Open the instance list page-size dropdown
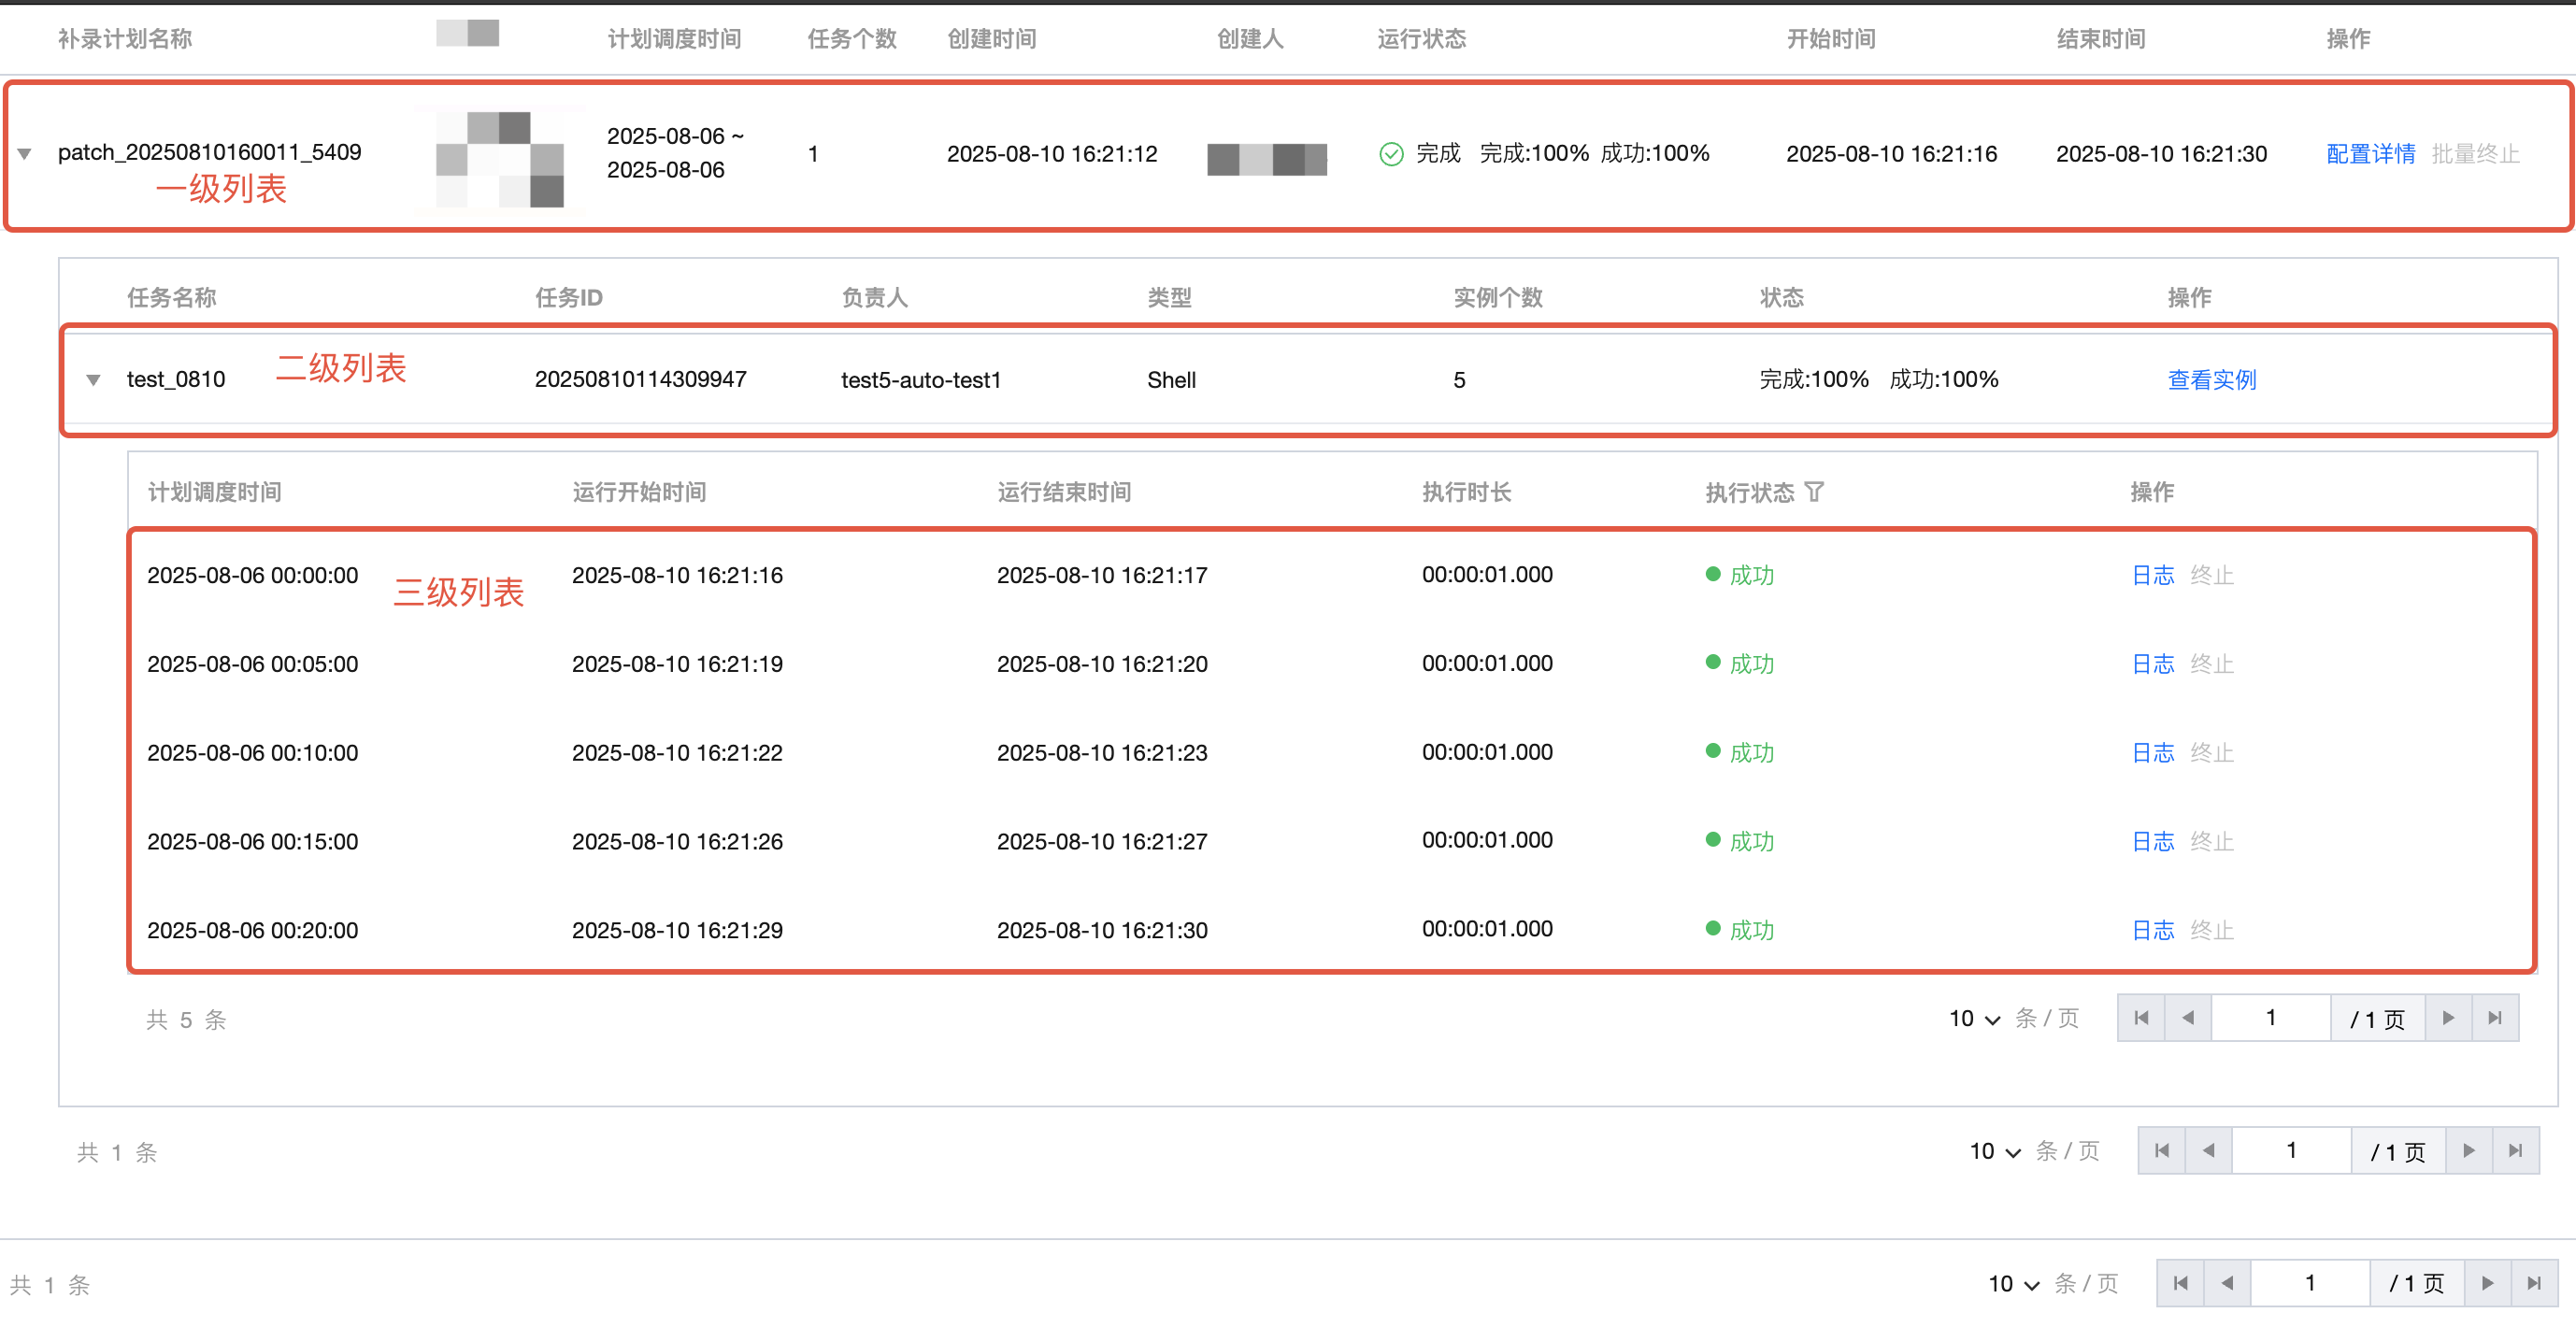 pyautogui.click(x=1974, y=1019)
